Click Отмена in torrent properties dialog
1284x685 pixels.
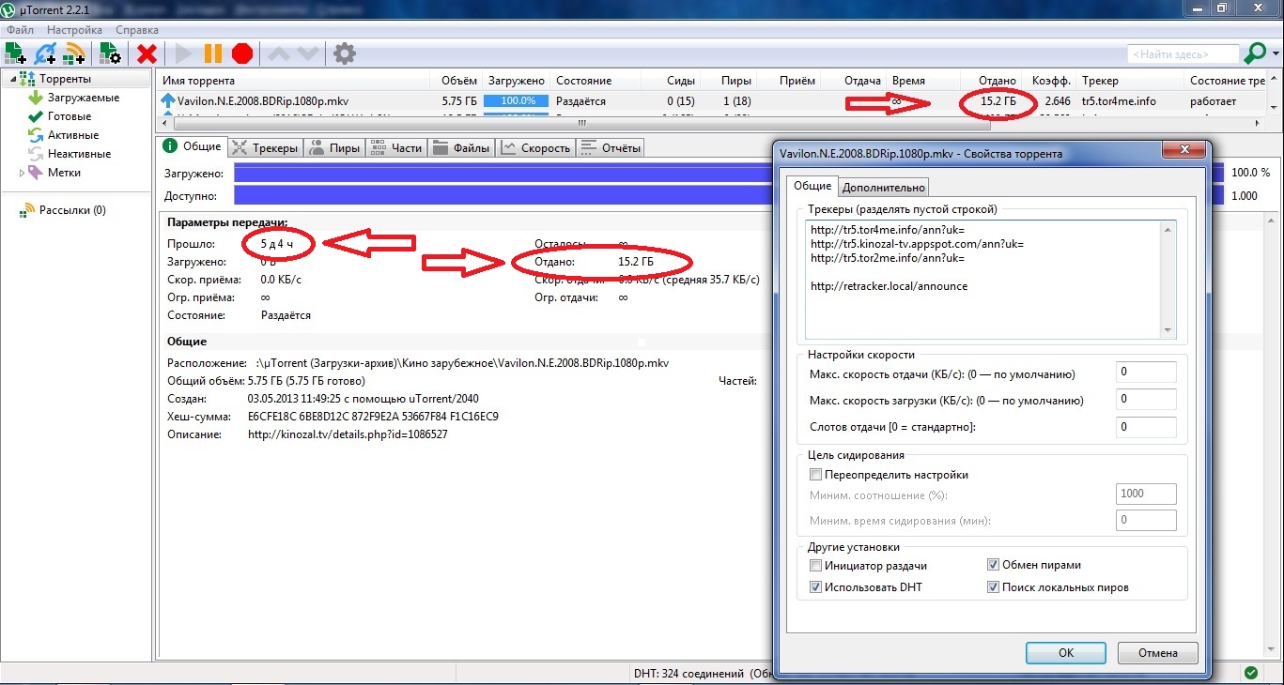click(1158, 653)
